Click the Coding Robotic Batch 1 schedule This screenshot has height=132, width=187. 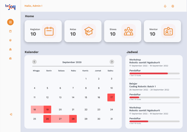[x=154, y=91]
